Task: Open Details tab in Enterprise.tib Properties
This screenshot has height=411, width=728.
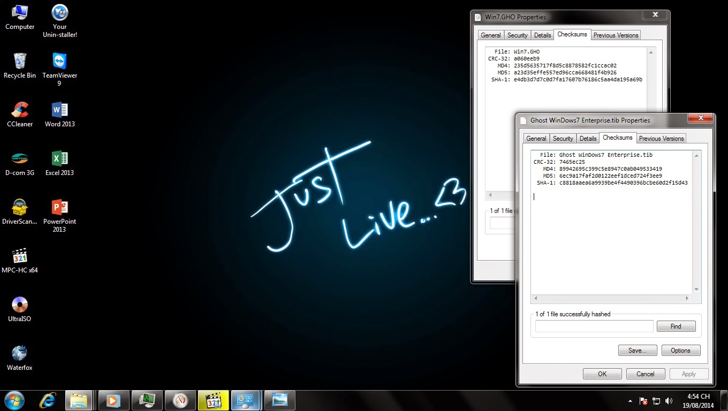Action: click(x=588, y=139)
